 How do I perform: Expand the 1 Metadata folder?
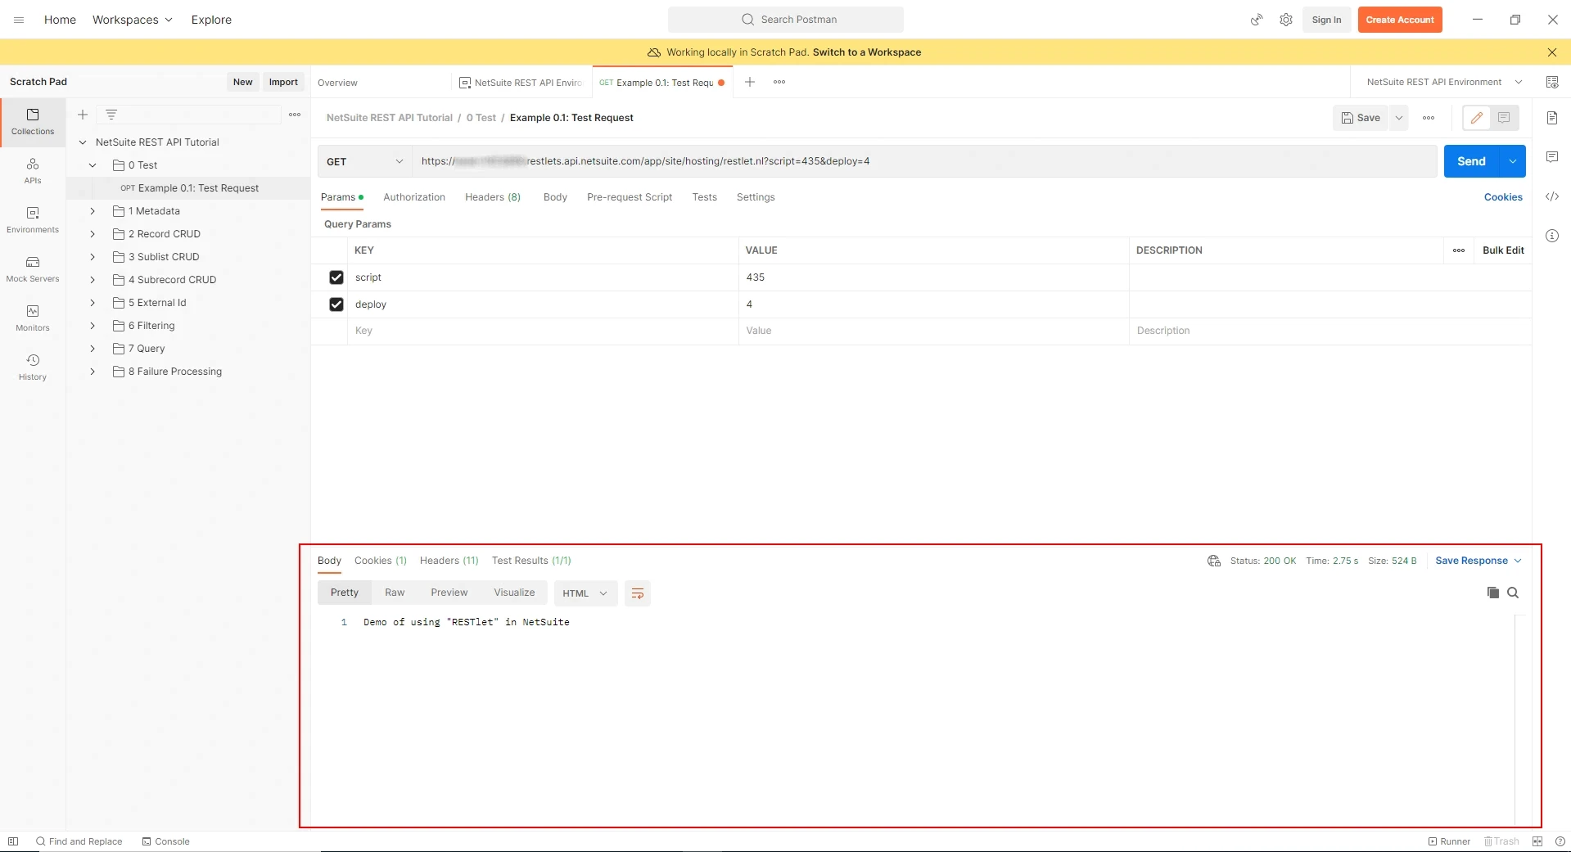pos(93,211)
